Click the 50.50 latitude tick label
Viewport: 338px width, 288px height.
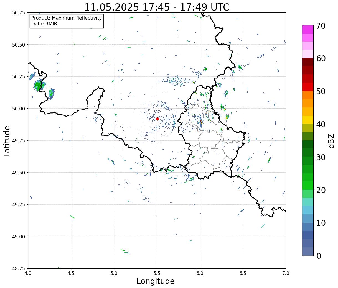19,45
